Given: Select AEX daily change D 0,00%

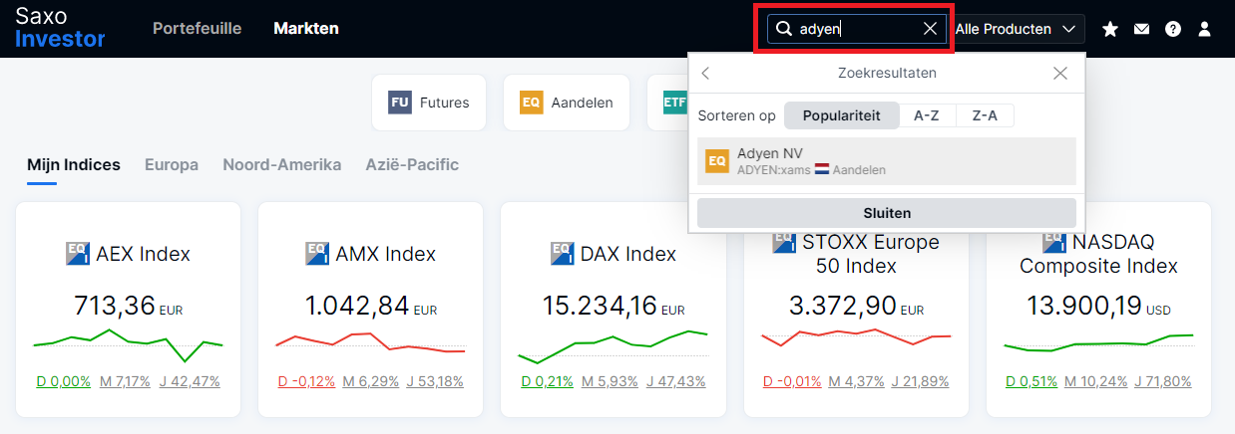Looking at the screenshot, I should click(x=64, y=381).
